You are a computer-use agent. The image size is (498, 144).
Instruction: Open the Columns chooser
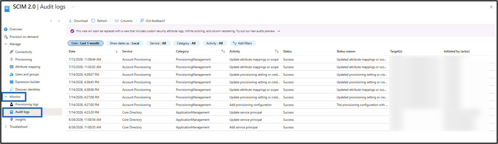123,21
